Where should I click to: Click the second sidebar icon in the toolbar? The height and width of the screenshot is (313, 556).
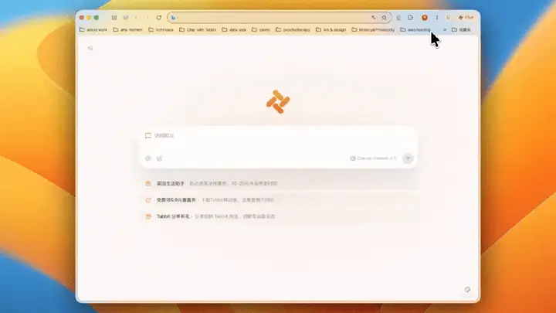(126, 17)
